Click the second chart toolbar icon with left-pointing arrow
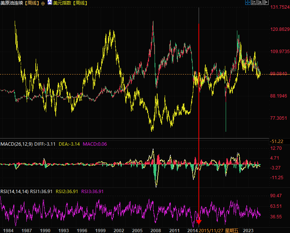This screenshot has width=290, height=233. click(254, 3)
